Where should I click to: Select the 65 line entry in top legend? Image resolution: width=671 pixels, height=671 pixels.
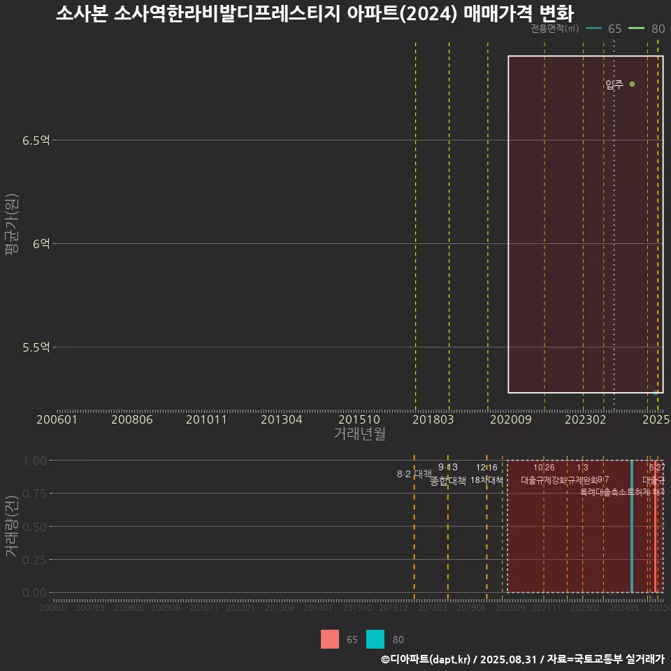[x=603, y=29]
